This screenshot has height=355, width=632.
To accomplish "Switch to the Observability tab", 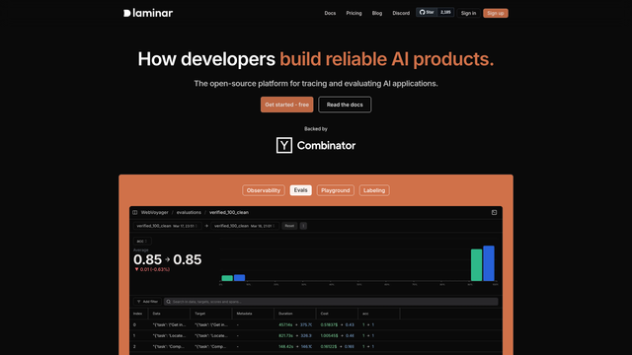I will (x=264, y=190).
